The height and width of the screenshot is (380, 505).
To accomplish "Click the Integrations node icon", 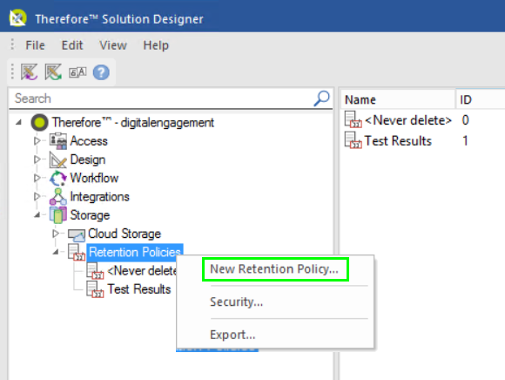I will [x=58, y=197].
